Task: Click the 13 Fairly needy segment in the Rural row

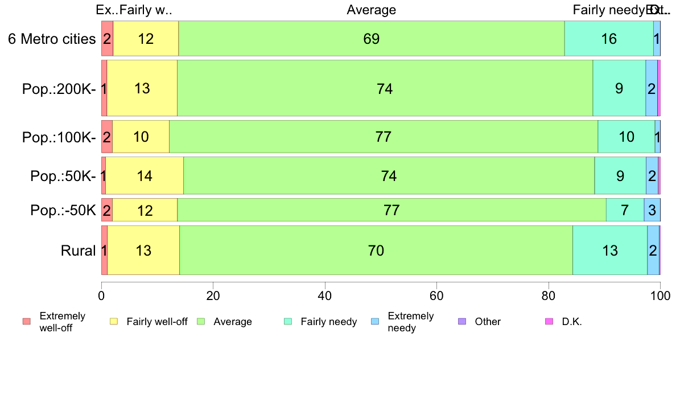Action: point(610,250)
